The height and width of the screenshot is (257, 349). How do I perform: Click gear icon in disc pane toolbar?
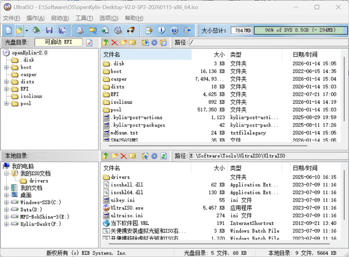click(154, 43)
